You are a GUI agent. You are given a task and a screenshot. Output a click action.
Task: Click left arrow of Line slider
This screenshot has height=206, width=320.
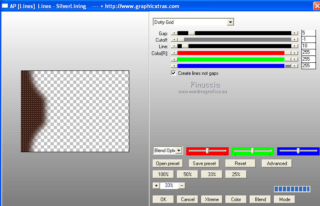(x=174, y=46)
